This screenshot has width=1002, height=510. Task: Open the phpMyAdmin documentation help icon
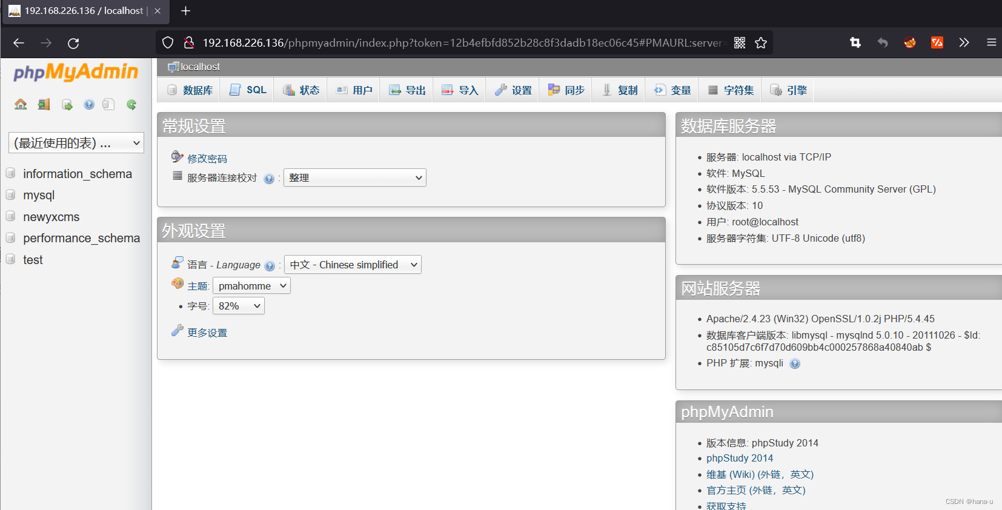click(89, 104)
